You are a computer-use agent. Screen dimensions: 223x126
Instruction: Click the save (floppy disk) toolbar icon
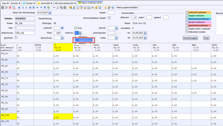tap(3, 8)
